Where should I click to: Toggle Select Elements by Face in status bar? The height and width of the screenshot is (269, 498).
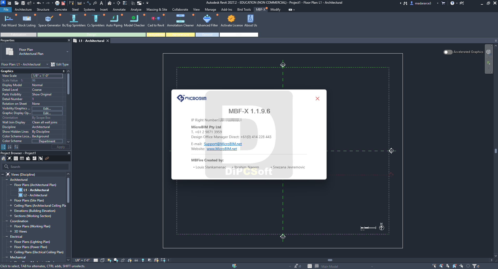click(x=454, y=266)
